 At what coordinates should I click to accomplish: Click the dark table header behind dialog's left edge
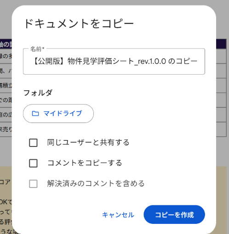6,44
